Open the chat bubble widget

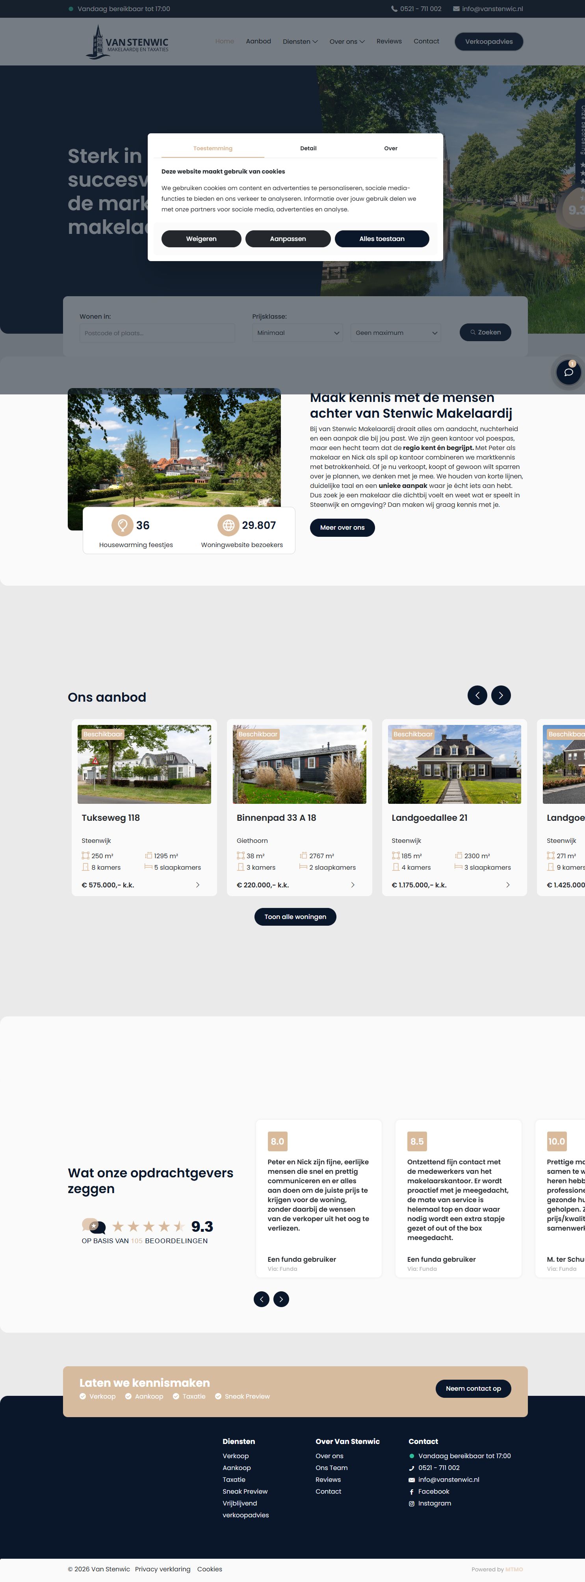coord(568,372)
